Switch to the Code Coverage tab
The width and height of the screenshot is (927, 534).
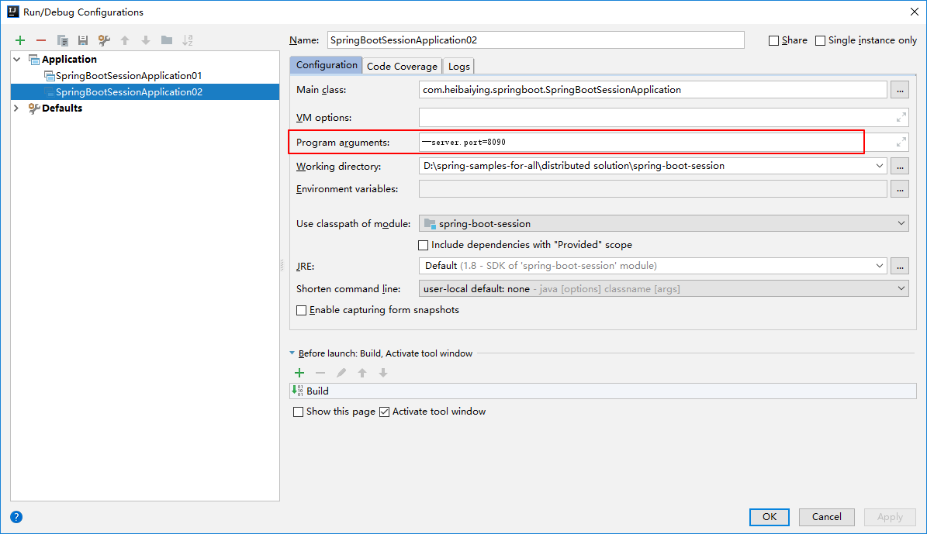pyautogui.click(x=402, y=66)
